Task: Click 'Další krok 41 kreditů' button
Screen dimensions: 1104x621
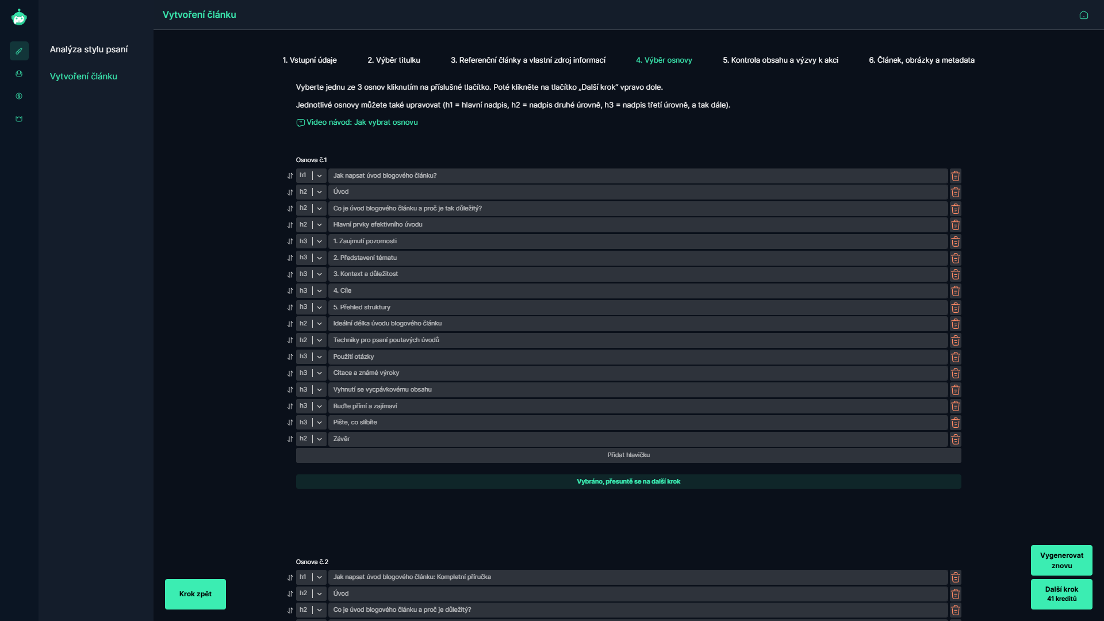Action: click(x=1061, y=594)
